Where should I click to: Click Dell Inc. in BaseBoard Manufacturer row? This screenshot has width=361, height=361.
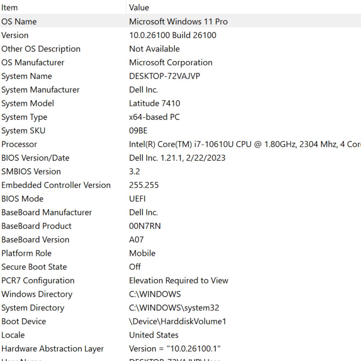coord(143,212)
